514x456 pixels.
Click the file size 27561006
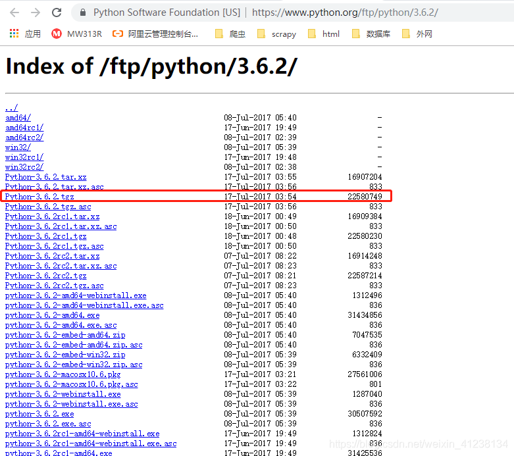click(x=365, y=374)
